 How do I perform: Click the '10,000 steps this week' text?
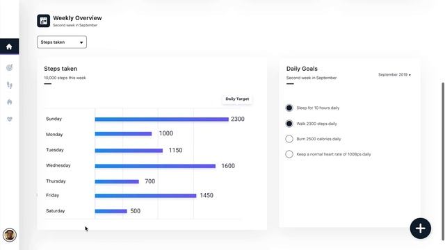tap(65, 78)
